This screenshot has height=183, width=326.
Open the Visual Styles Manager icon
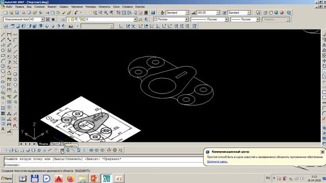click(289, 13)
